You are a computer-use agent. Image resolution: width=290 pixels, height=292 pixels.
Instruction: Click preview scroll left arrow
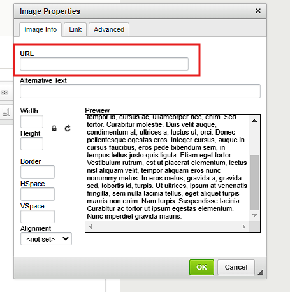[91, 226]
